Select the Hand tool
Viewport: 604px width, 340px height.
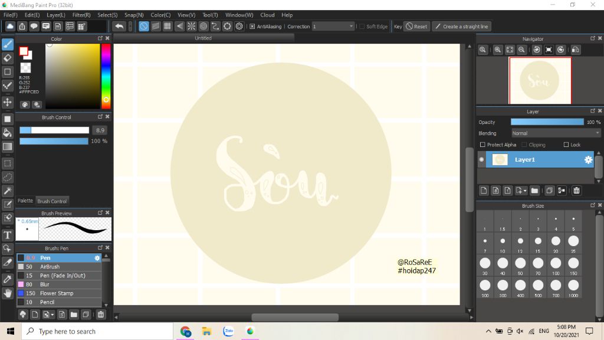(x=7, y=293)
